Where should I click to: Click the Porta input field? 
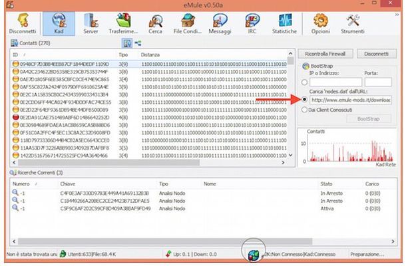[378, 82]
